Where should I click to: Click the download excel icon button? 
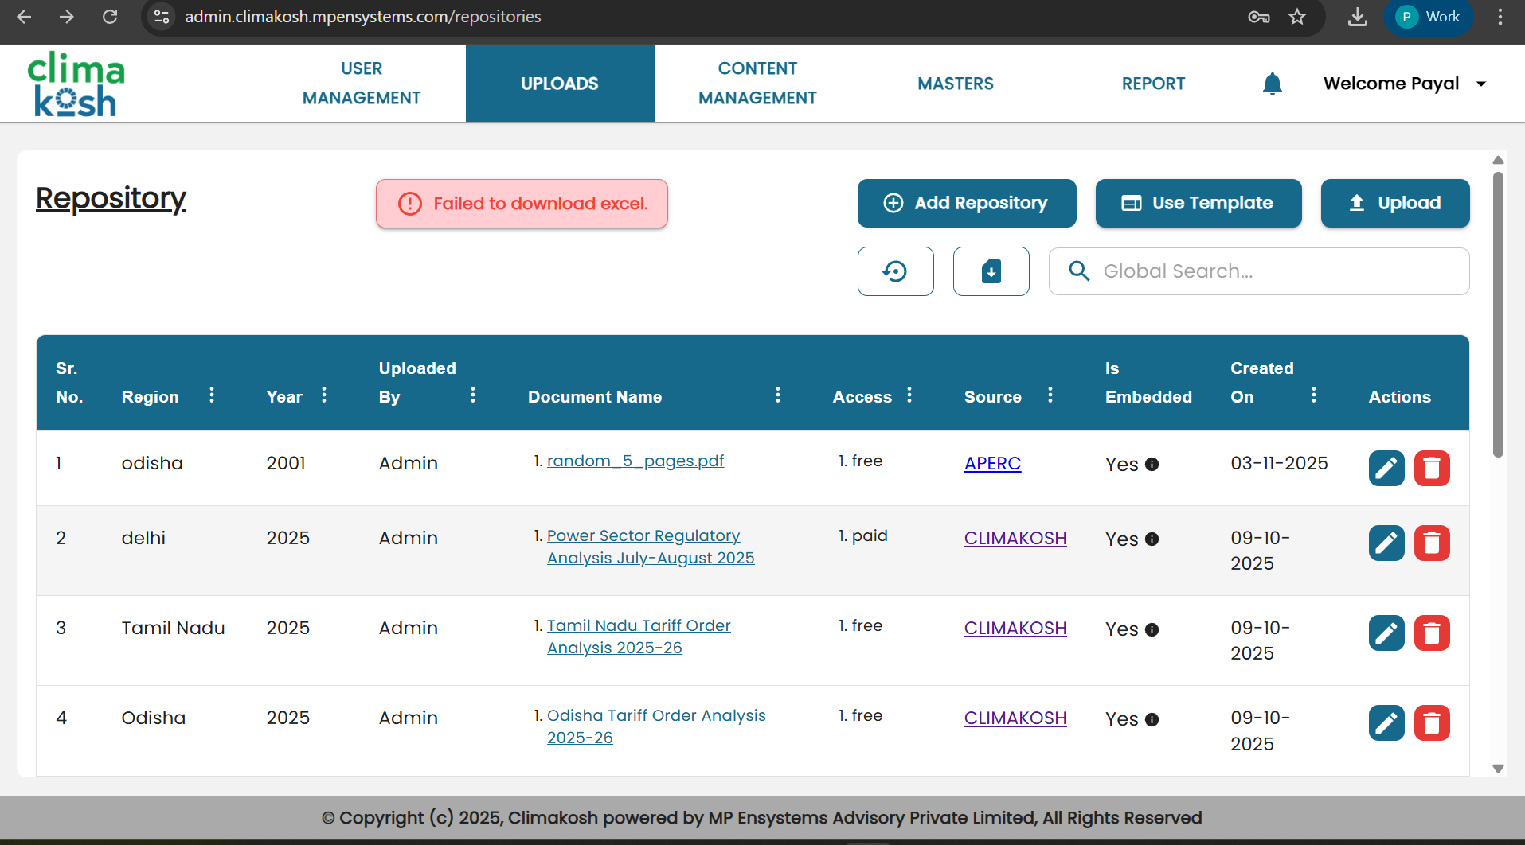pos(991,271)
